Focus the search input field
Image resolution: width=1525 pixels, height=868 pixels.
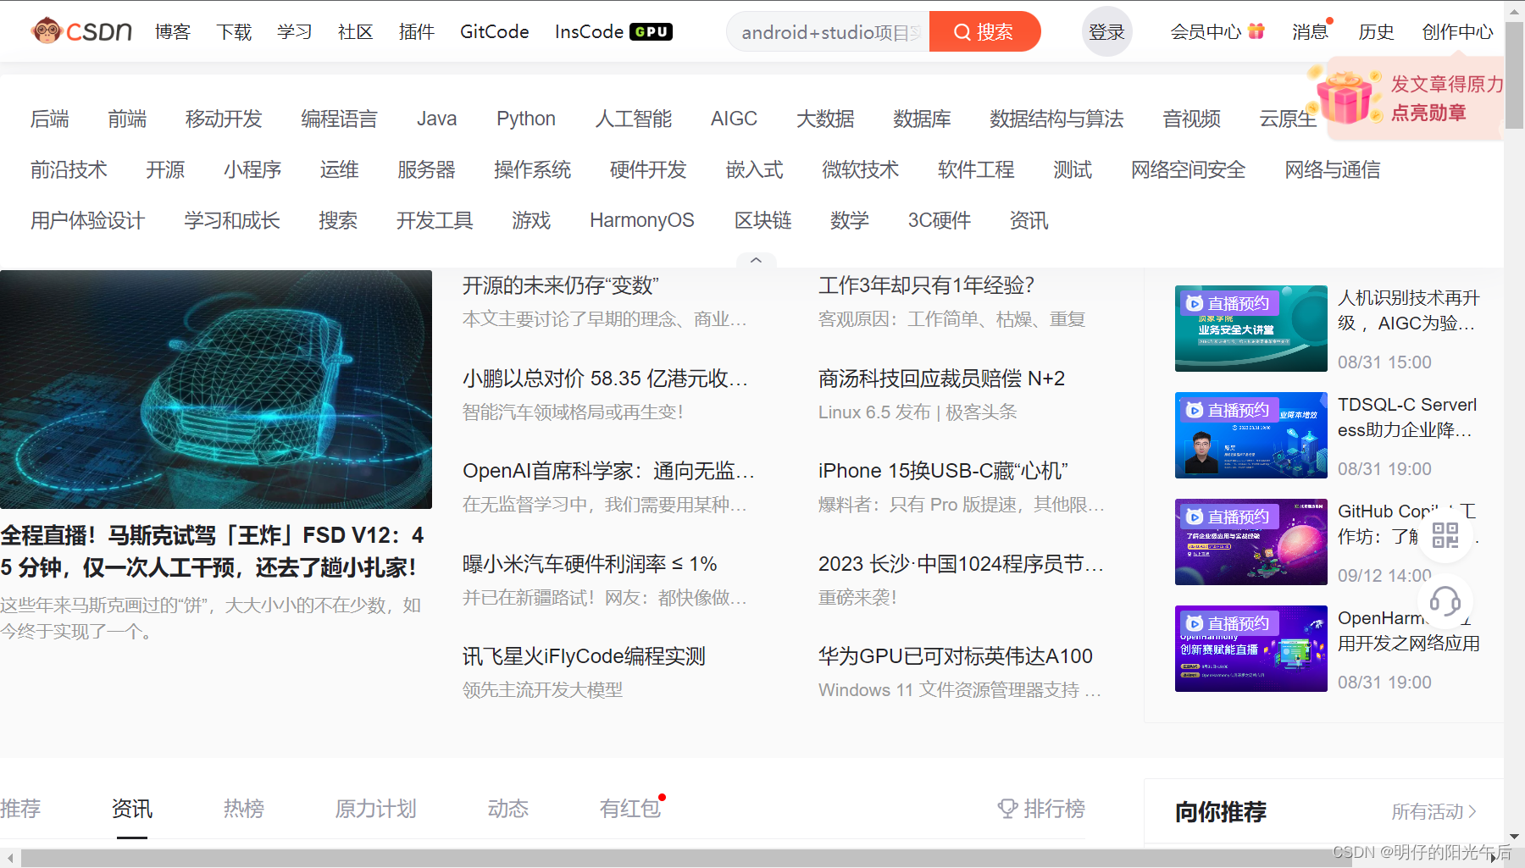[828, 32]
